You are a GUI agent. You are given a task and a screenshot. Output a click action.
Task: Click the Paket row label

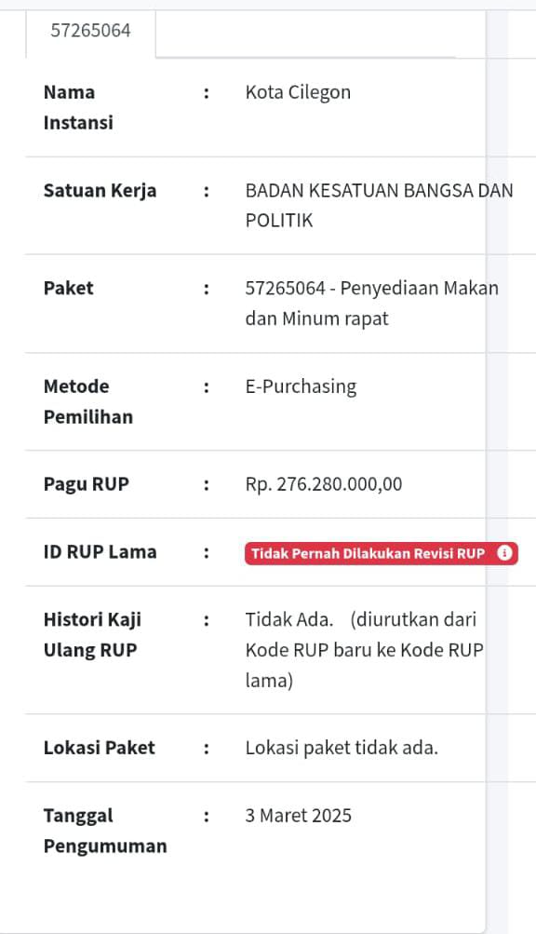pyautogui.click(x=69, y=289)
